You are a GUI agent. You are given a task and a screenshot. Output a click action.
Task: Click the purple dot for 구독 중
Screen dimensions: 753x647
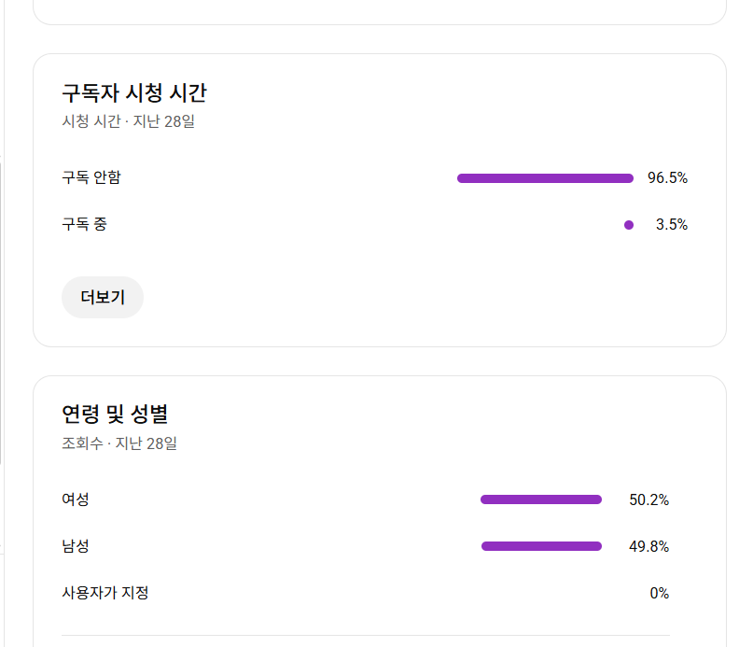click(x=629, y=225)
